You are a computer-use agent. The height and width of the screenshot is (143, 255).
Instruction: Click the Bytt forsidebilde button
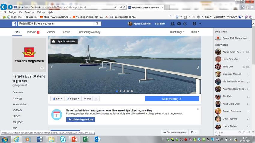point(64,42)
